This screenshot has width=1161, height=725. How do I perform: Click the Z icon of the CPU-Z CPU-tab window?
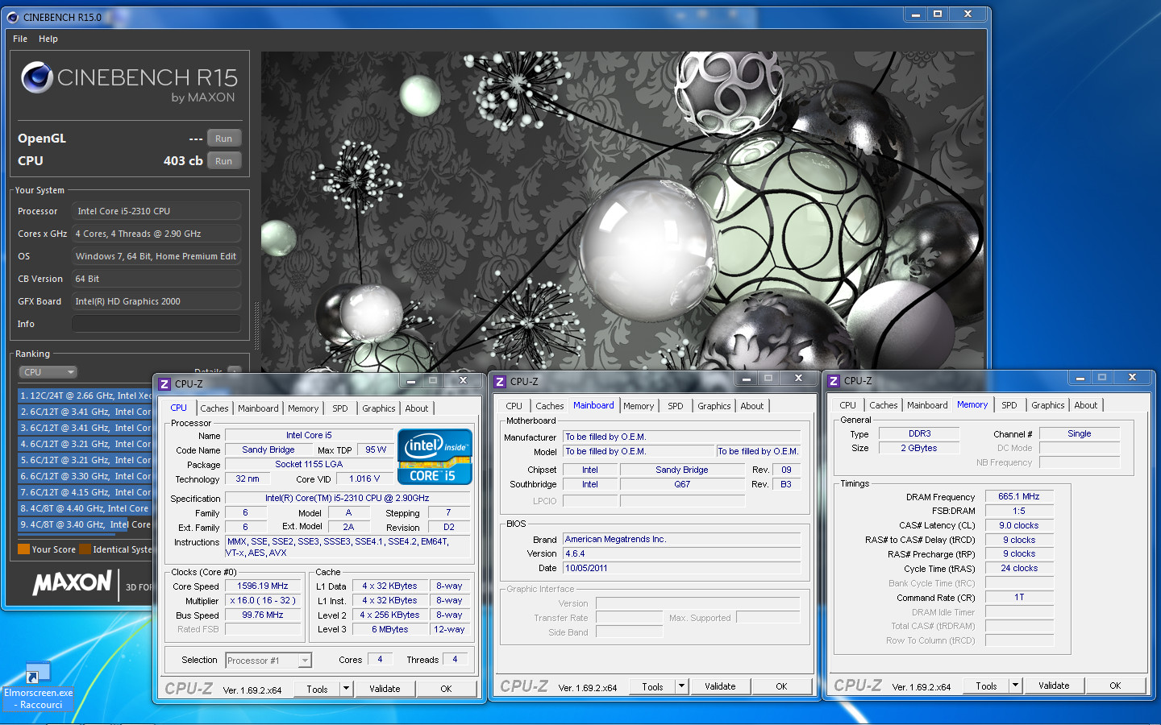click(164, 384)
